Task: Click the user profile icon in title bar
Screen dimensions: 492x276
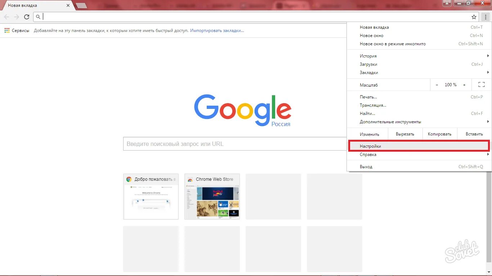Action: [447, 3]
